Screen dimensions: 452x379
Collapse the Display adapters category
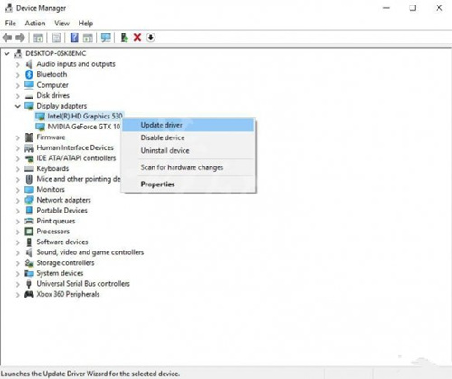(18, 106)
